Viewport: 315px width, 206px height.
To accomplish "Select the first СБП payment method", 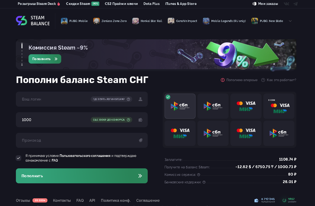I will [x=180, y=106].
